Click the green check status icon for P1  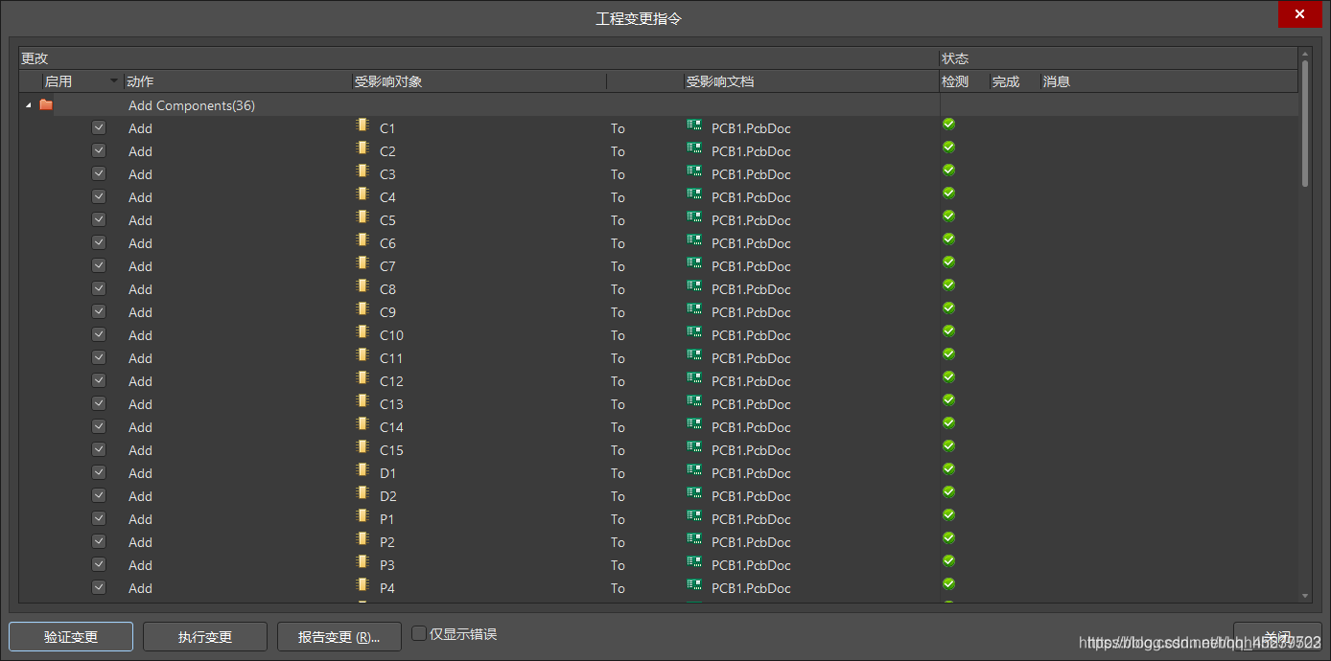point(948,514)
